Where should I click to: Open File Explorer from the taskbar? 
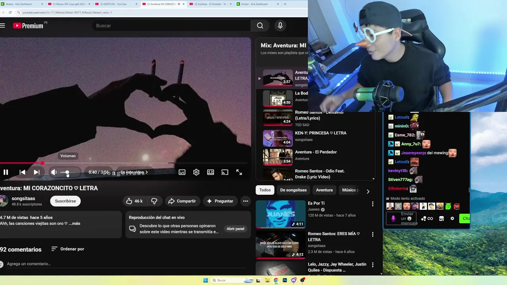[x=267, y=280]
